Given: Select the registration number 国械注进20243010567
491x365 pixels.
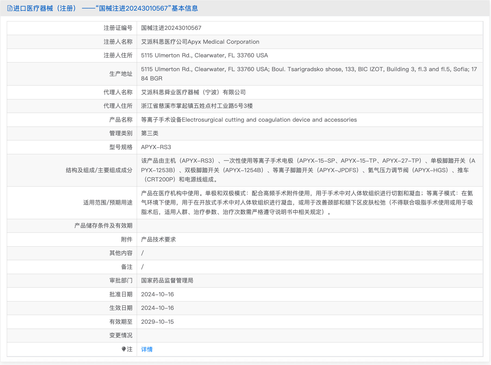Looking at the screenshot, I should (x=171, y=28).
